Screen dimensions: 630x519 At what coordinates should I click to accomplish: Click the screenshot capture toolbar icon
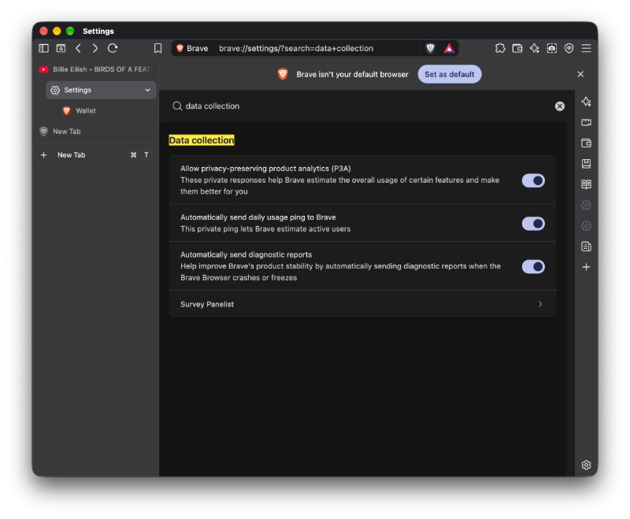coord(552,48)
